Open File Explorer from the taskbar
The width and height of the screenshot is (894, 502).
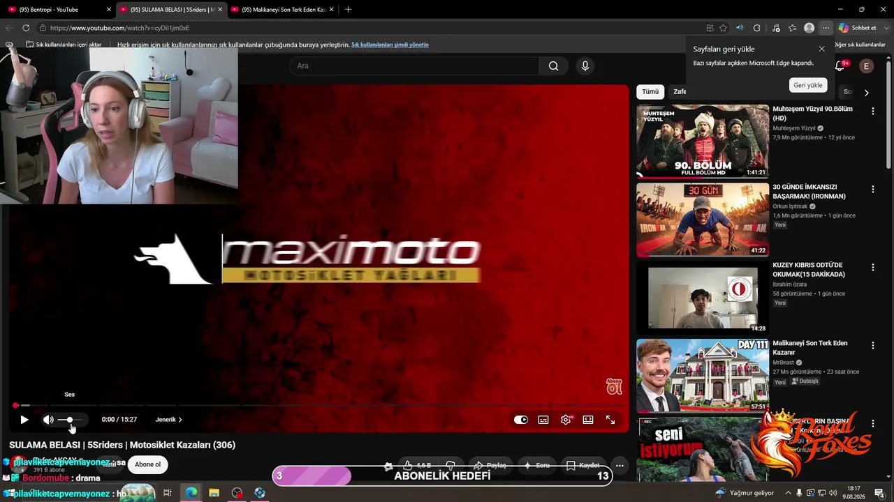point(214,493)
